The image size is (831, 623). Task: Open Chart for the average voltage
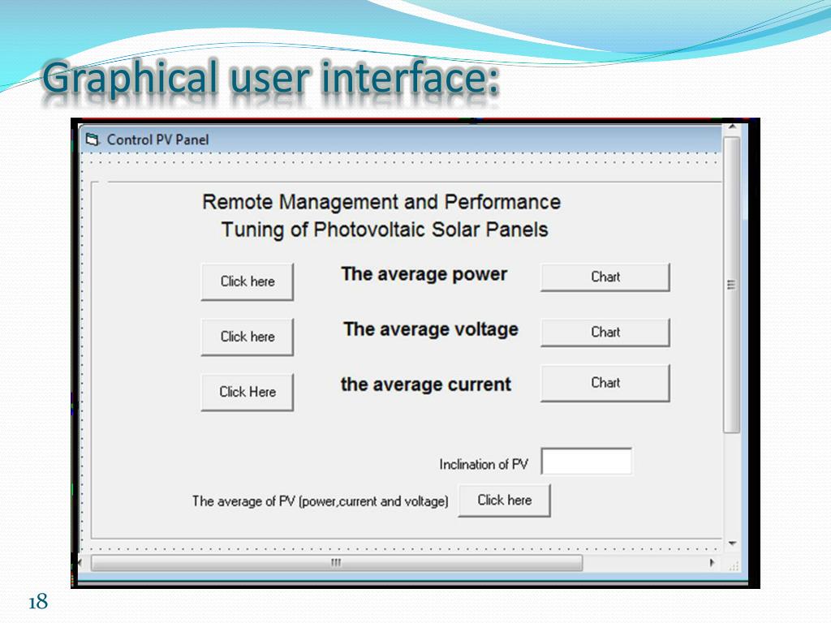click(x=605, y=332)
